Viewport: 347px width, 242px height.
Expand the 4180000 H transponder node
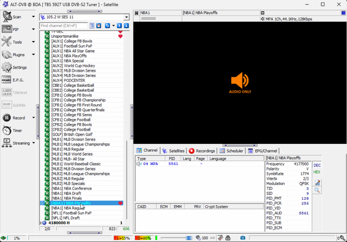click(41, 222)
